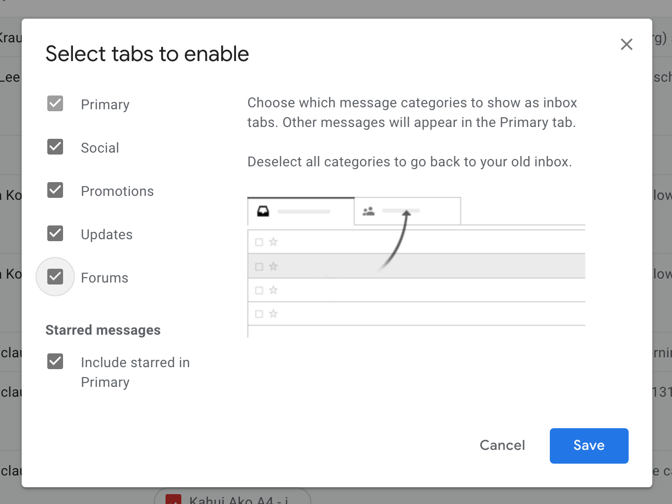The image size is (672, 504).
Task: Click the first small checkbox in preview list
Action: coord(259,242)
